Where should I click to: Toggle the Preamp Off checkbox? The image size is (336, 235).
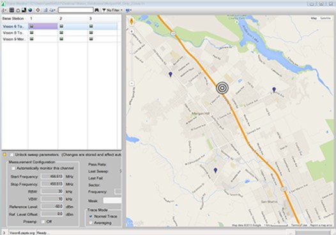pyautogui.click(x=43, y=222)
